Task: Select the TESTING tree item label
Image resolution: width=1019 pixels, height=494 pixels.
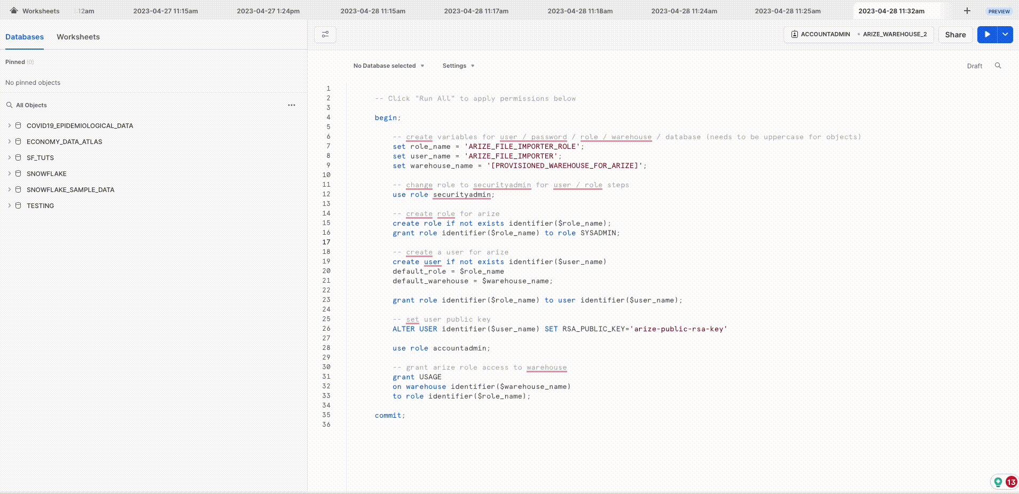Action: pos(40,206)
